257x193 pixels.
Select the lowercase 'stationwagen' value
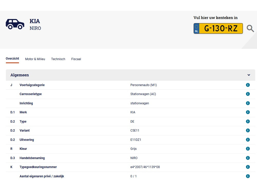click(140, 103)
